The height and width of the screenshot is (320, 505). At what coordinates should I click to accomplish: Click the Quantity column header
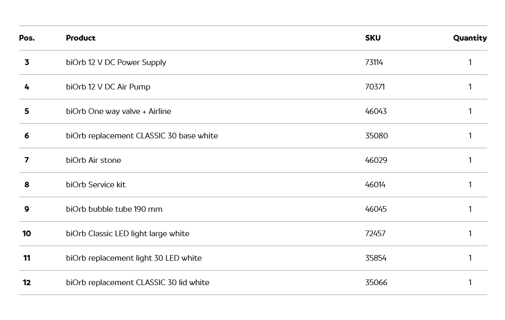(x=470, y=38)
